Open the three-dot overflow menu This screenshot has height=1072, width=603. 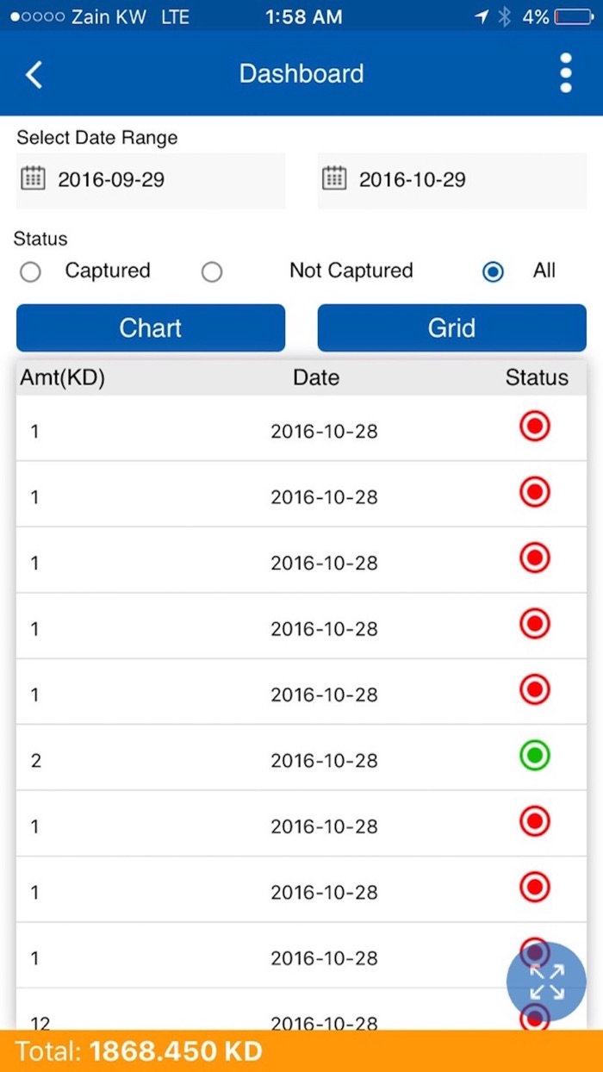tap(566, 73)
